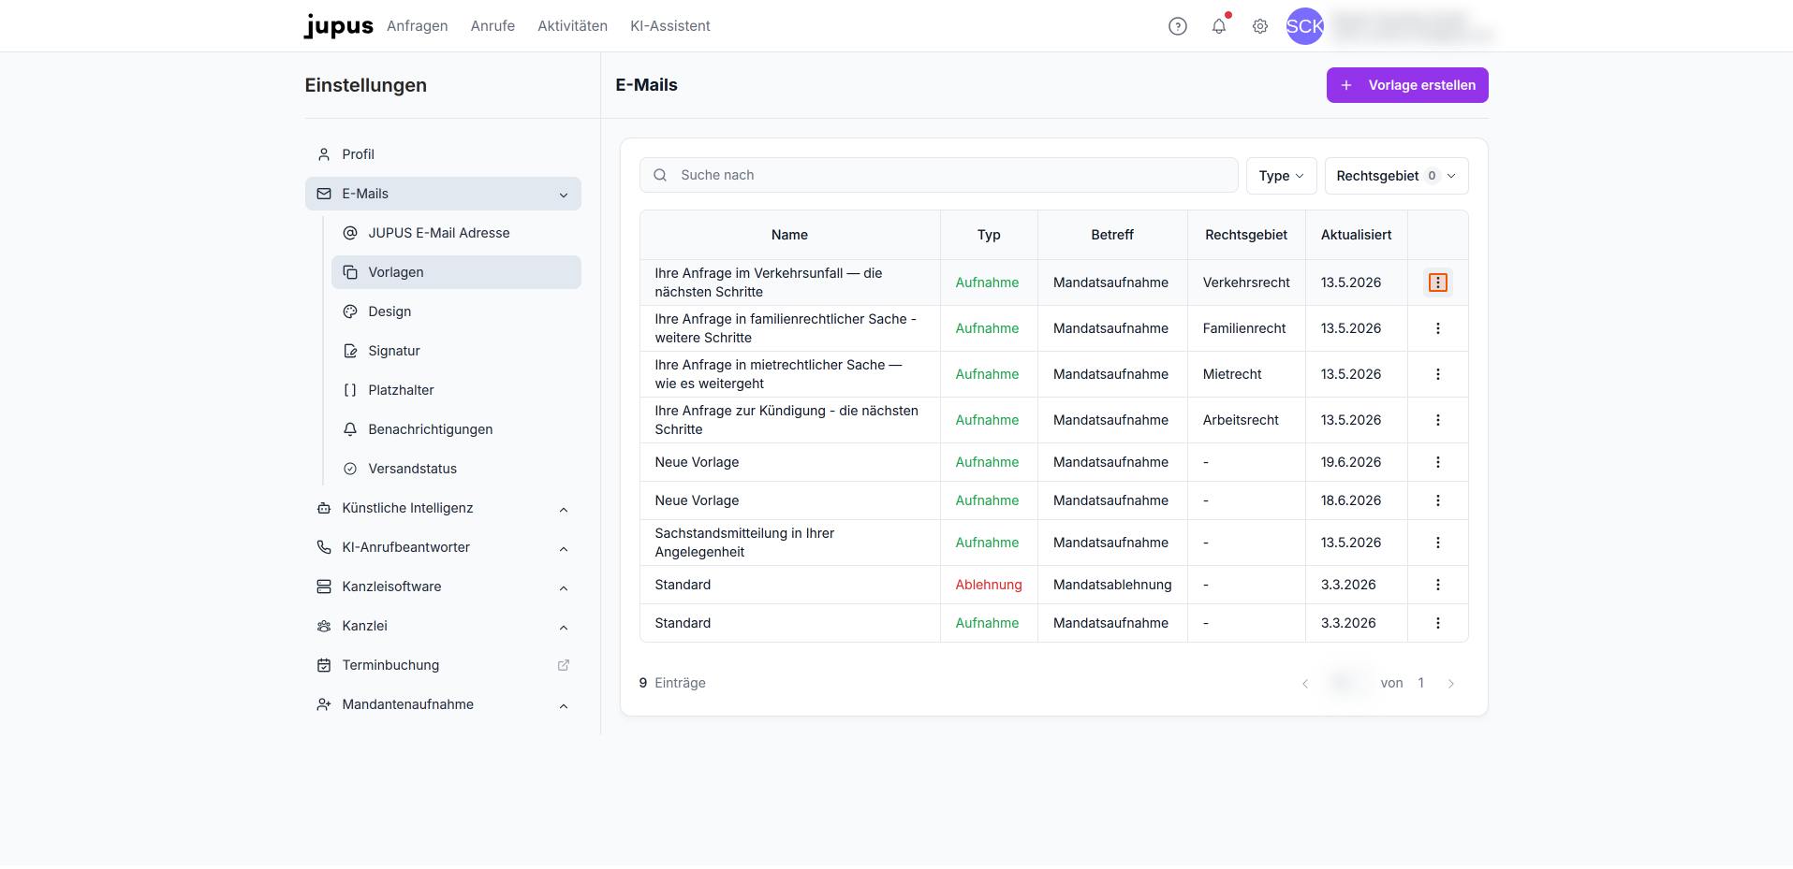This screenshot has height=869, width=1793.
Task: Select Vorlagen in sidebar
Action: tap(456, 272)
